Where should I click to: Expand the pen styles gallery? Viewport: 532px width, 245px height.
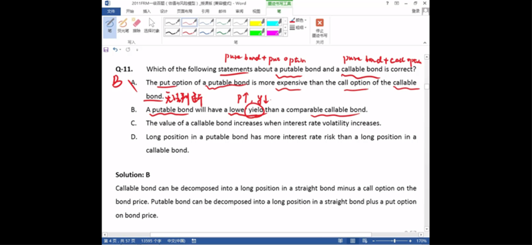point(285,34)
